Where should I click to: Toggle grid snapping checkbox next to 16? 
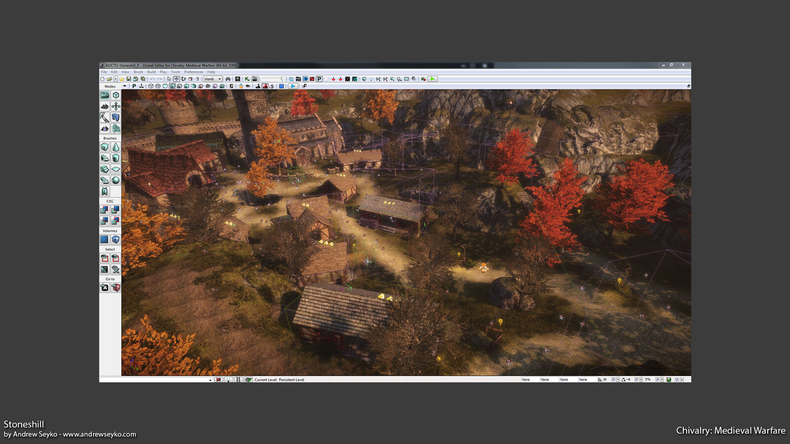pyautogui.click(x=613, y=379)
